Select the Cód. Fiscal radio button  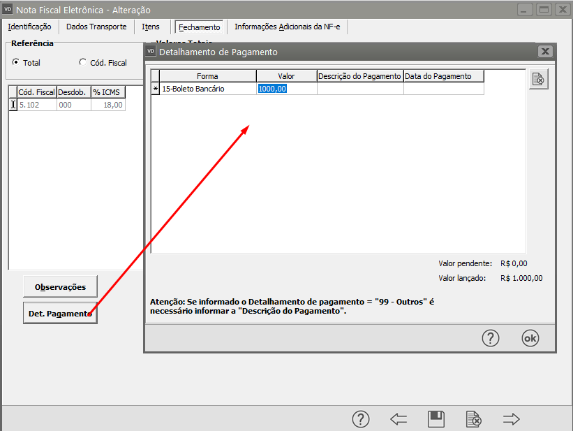pyautogui.click(x=83, y=62)
